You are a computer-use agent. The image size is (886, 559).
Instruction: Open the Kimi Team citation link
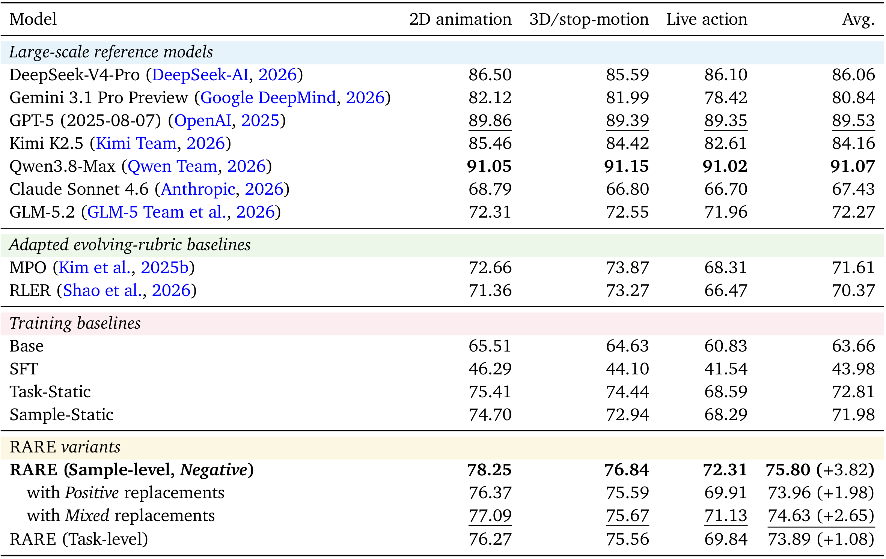pos(136,144)
